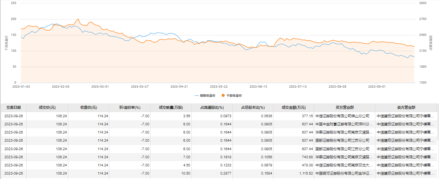
Task: Click seller cell in the 1,115.52 row
Action: 406,174
